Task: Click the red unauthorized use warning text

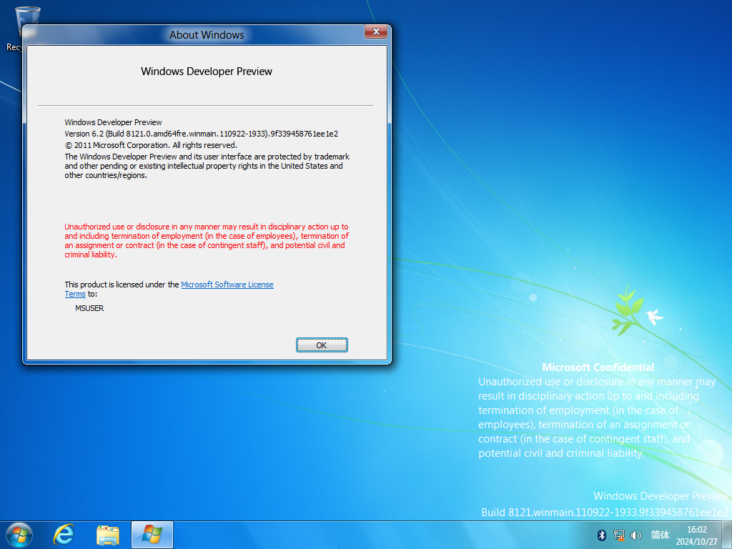Action: (x=207, y=240)
